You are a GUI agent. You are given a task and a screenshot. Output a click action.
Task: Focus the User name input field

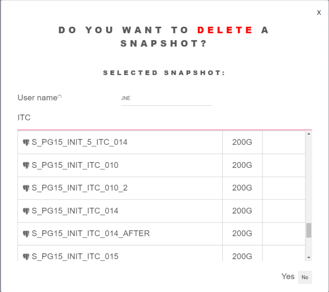[x=166, y=99]
